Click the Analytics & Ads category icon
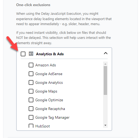This screenshot has width=140, height=138. point(31,54)
